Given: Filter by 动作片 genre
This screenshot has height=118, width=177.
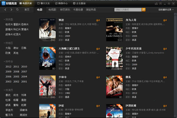Looking at the screenshot, I should click(x=9, y=24).
